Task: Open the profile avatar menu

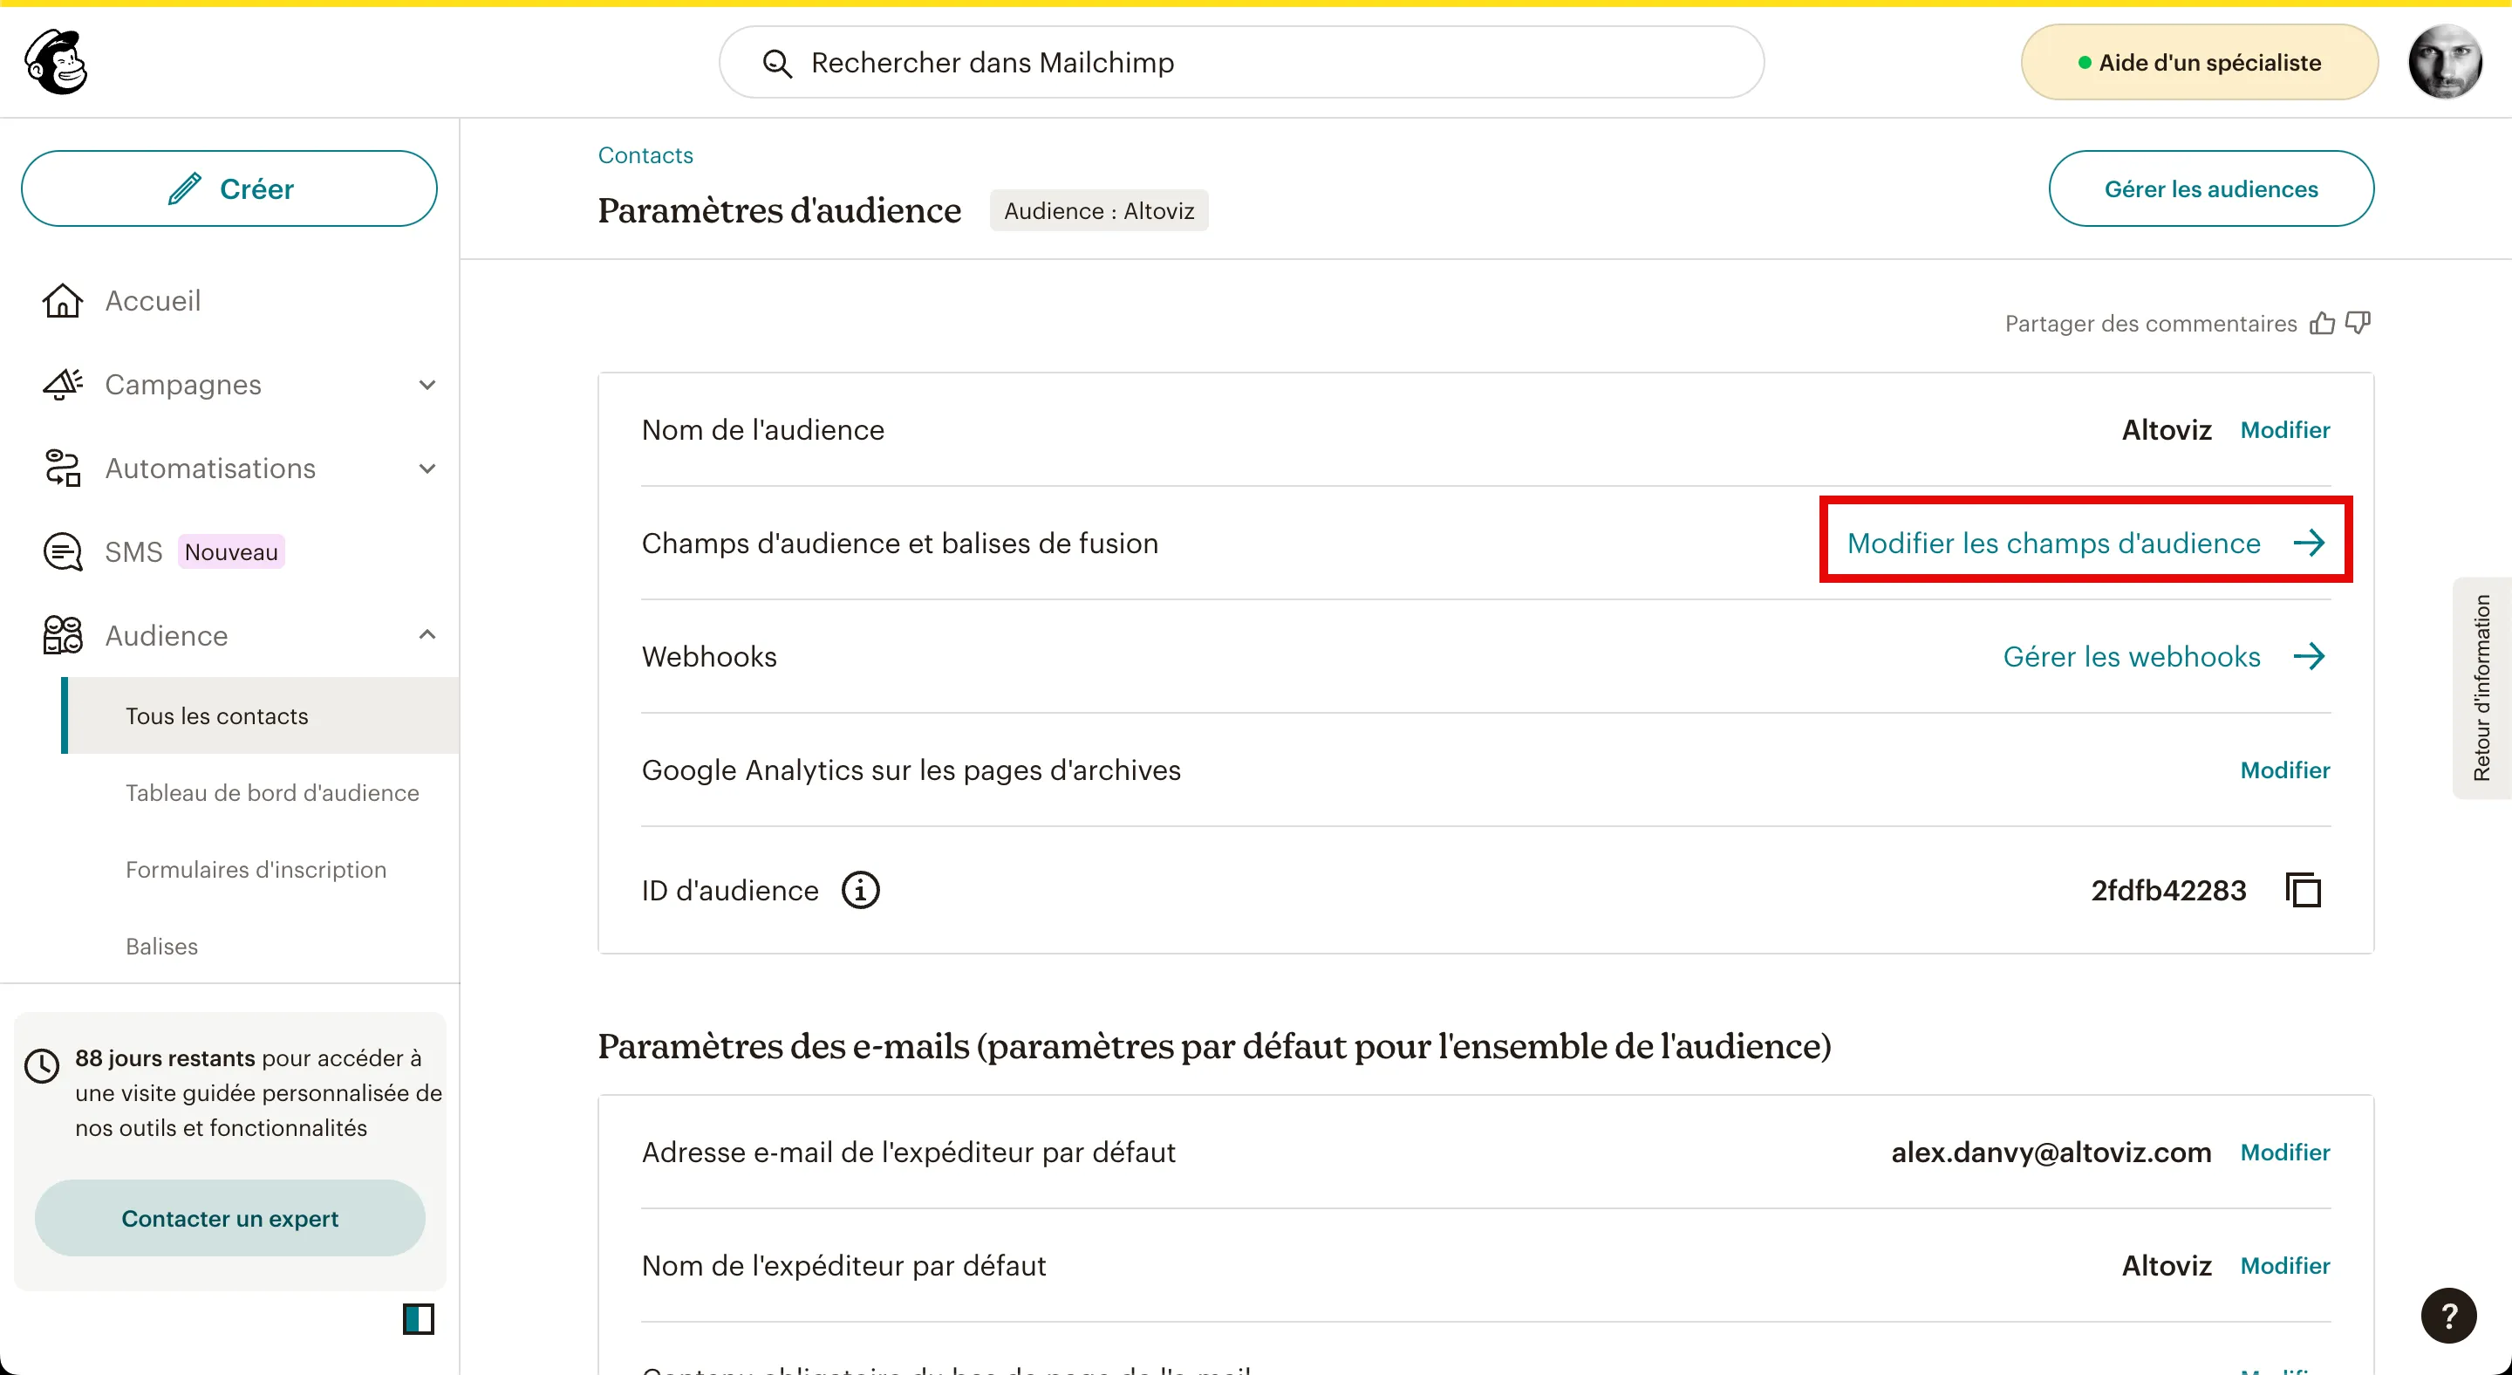Action: 2445,63
